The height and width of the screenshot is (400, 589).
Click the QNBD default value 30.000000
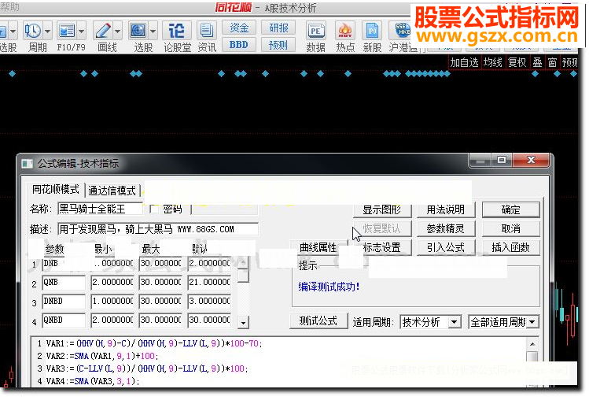pos(209,320)
